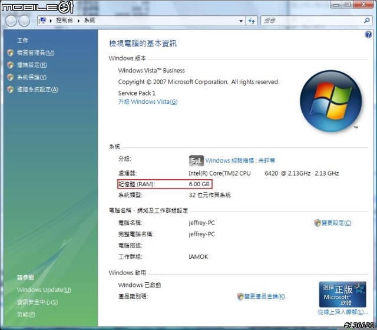Click the shield icon beside 變更設定
Viewport: 377px width, 330px height.
(318, 223)
